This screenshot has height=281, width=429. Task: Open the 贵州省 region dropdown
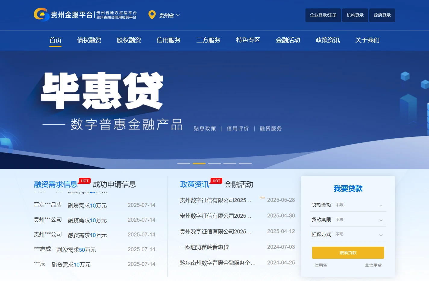tap(169, 15)
